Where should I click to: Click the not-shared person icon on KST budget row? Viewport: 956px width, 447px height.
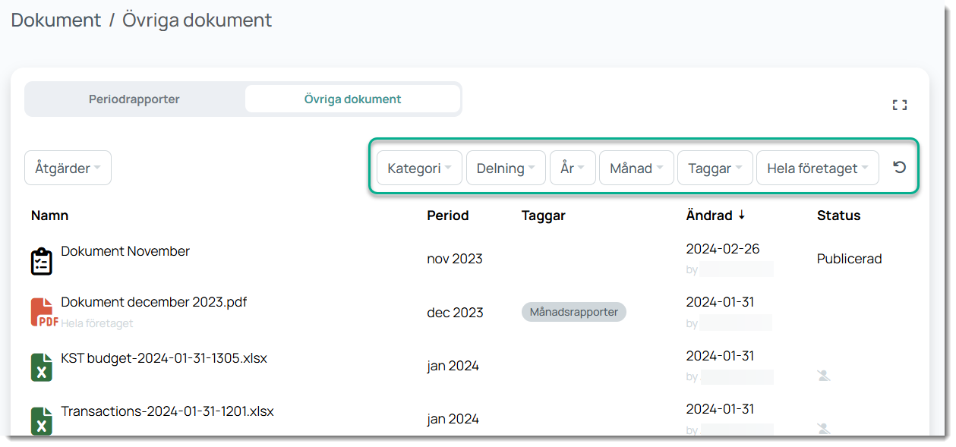click(x=824, y=376)
